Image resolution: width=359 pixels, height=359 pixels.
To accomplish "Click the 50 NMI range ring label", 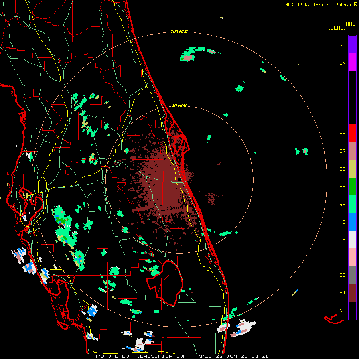I will pyautogui.click(x=179, y=106).
